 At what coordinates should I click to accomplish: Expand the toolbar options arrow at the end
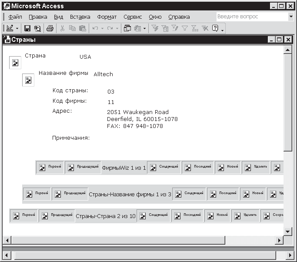(x=223, y=30)
